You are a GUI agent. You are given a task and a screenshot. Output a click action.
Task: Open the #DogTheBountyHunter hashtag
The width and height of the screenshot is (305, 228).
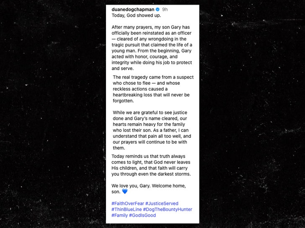pyautogui.click(x=168, y=209)
